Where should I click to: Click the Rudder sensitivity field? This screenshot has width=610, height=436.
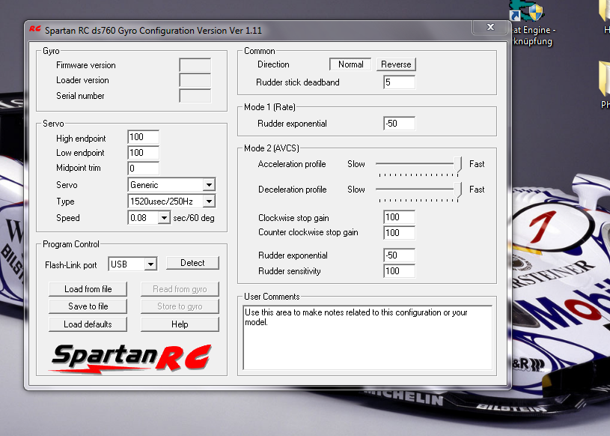tap(399, 271)
